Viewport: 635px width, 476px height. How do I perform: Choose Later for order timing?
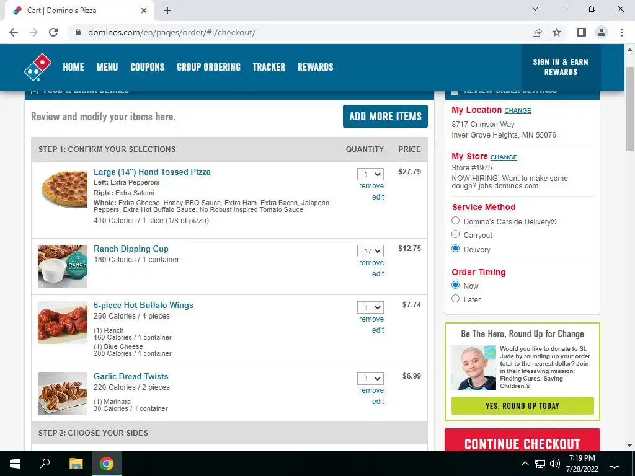tap(456, 299)
